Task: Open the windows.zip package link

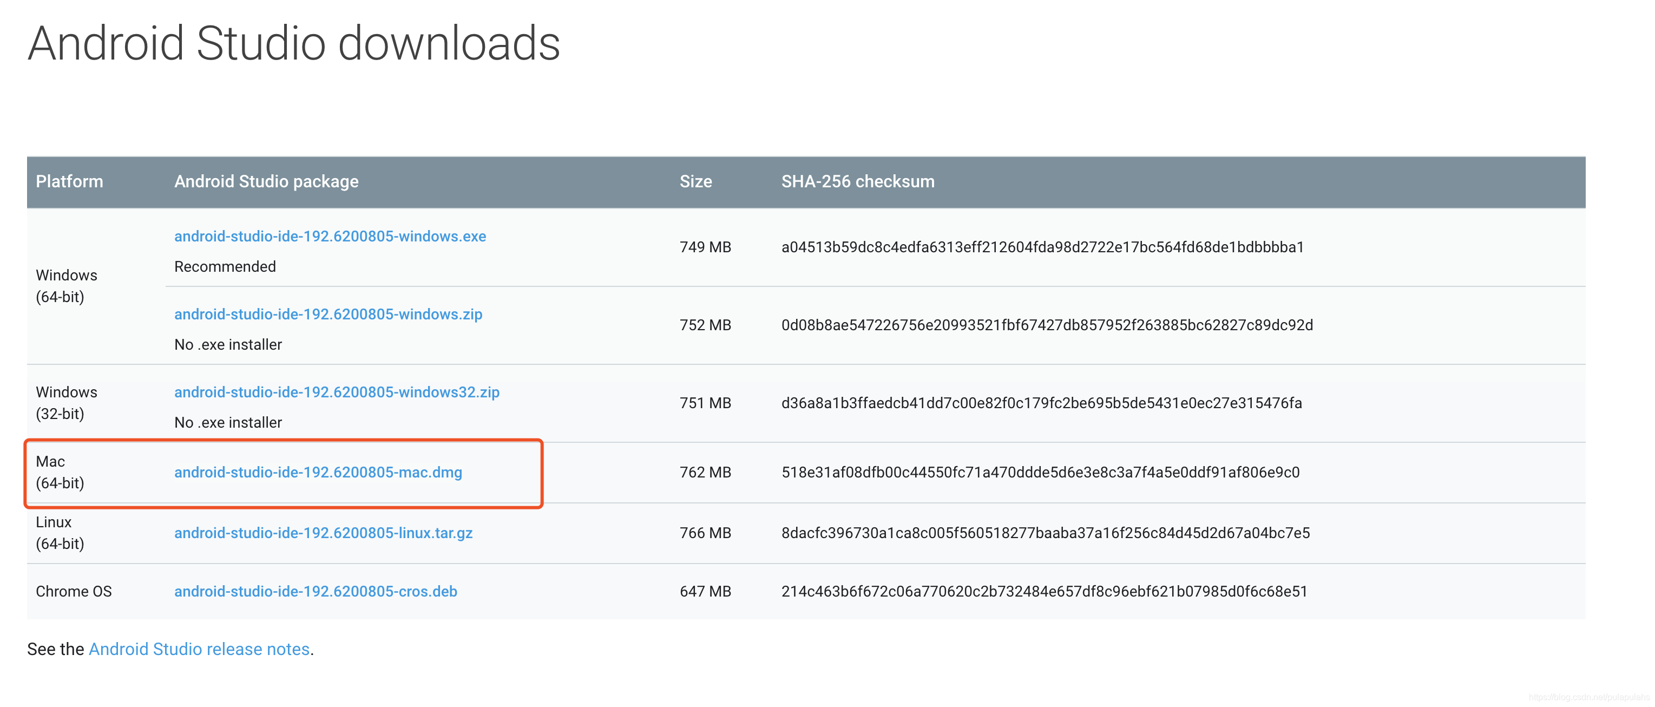Action: point(327,315)
